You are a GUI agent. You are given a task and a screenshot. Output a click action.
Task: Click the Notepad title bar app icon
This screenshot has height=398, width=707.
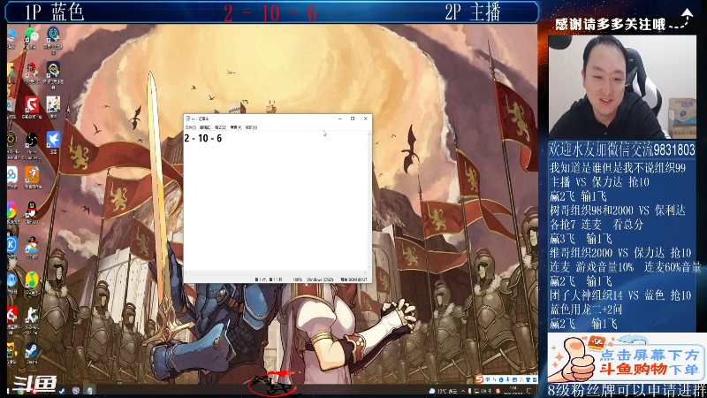(187, 119)
